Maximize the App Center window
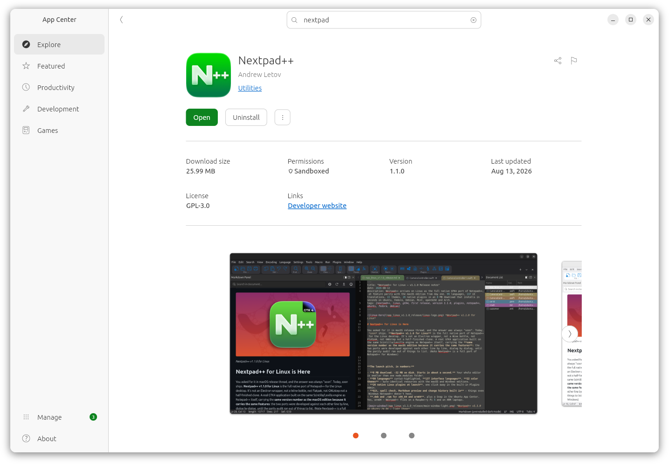The image size is (669, 464). tap(631, 20)
